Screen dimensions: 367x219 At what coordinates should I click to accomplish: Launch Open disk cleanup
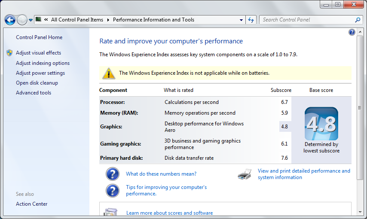(37, 83)
